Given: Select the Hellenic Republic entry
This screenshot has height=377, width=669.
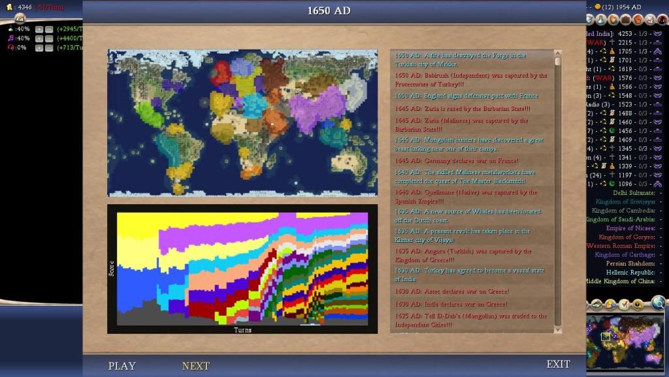Looking at the screenshot, I should [x=630, y=272].
